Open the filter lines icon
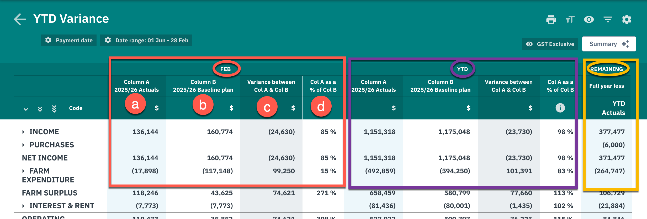The height and width of the screenshot is (219, 647). pyautogui.click(x=608, y=20)
